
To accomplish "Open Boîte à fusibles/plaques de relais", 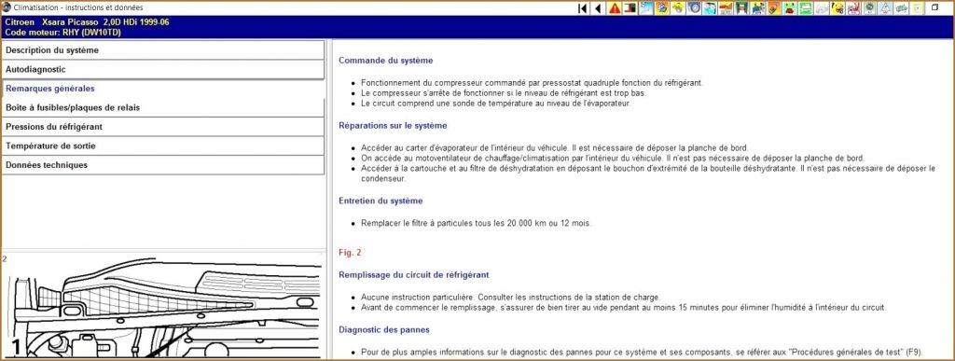I will [x=162, y=108].
